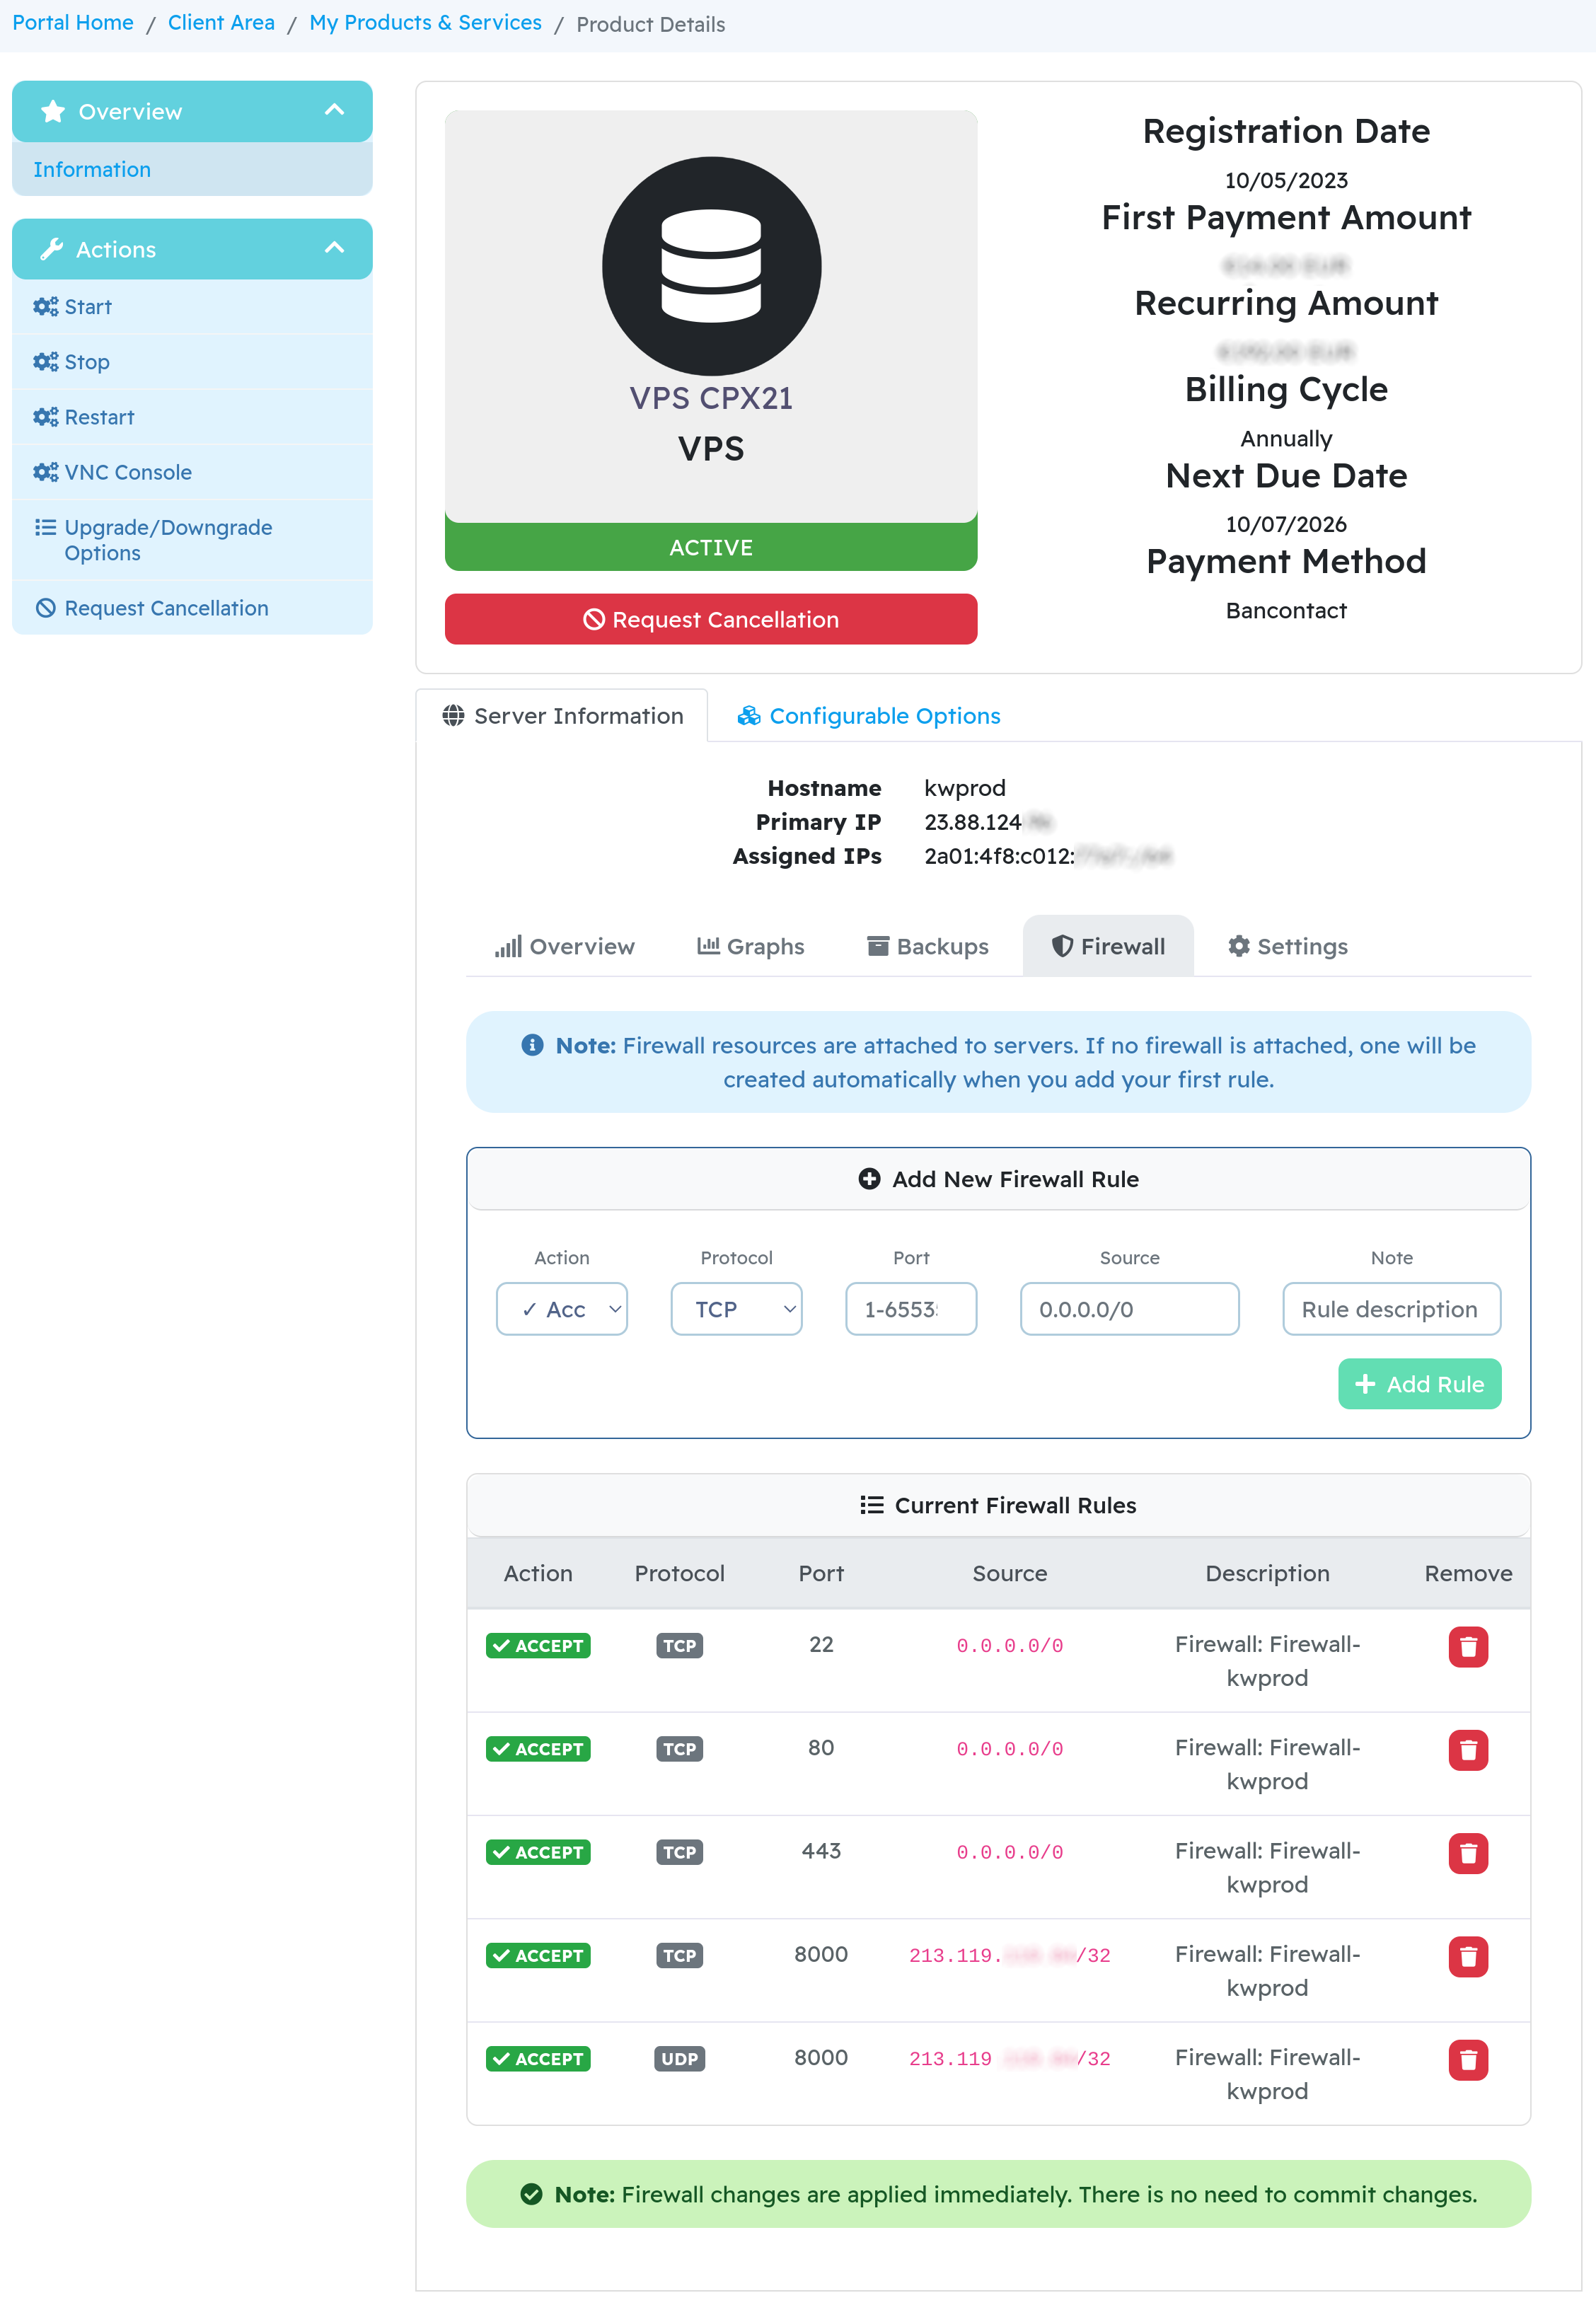Screen dimensions: 1596x2305
Task: Focus the Source input field
Action: [1129, 1309]
